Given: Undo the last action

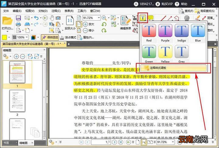Looking at the screenshot, I should coord(36,18).
